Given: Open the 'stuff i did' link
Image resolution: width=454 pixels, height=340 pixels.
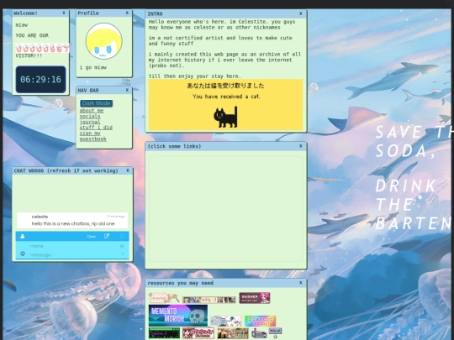Looking at the screenshot, I should click(96, 128).
